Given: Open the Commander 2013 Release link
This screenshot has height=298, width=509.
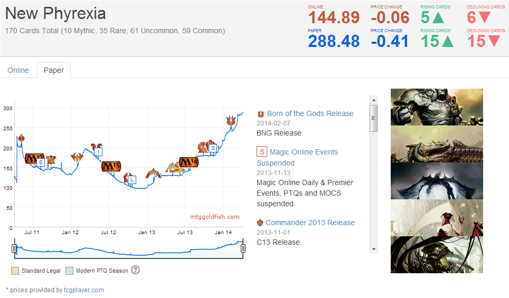Looking at the screenshot, I should 310,223.
